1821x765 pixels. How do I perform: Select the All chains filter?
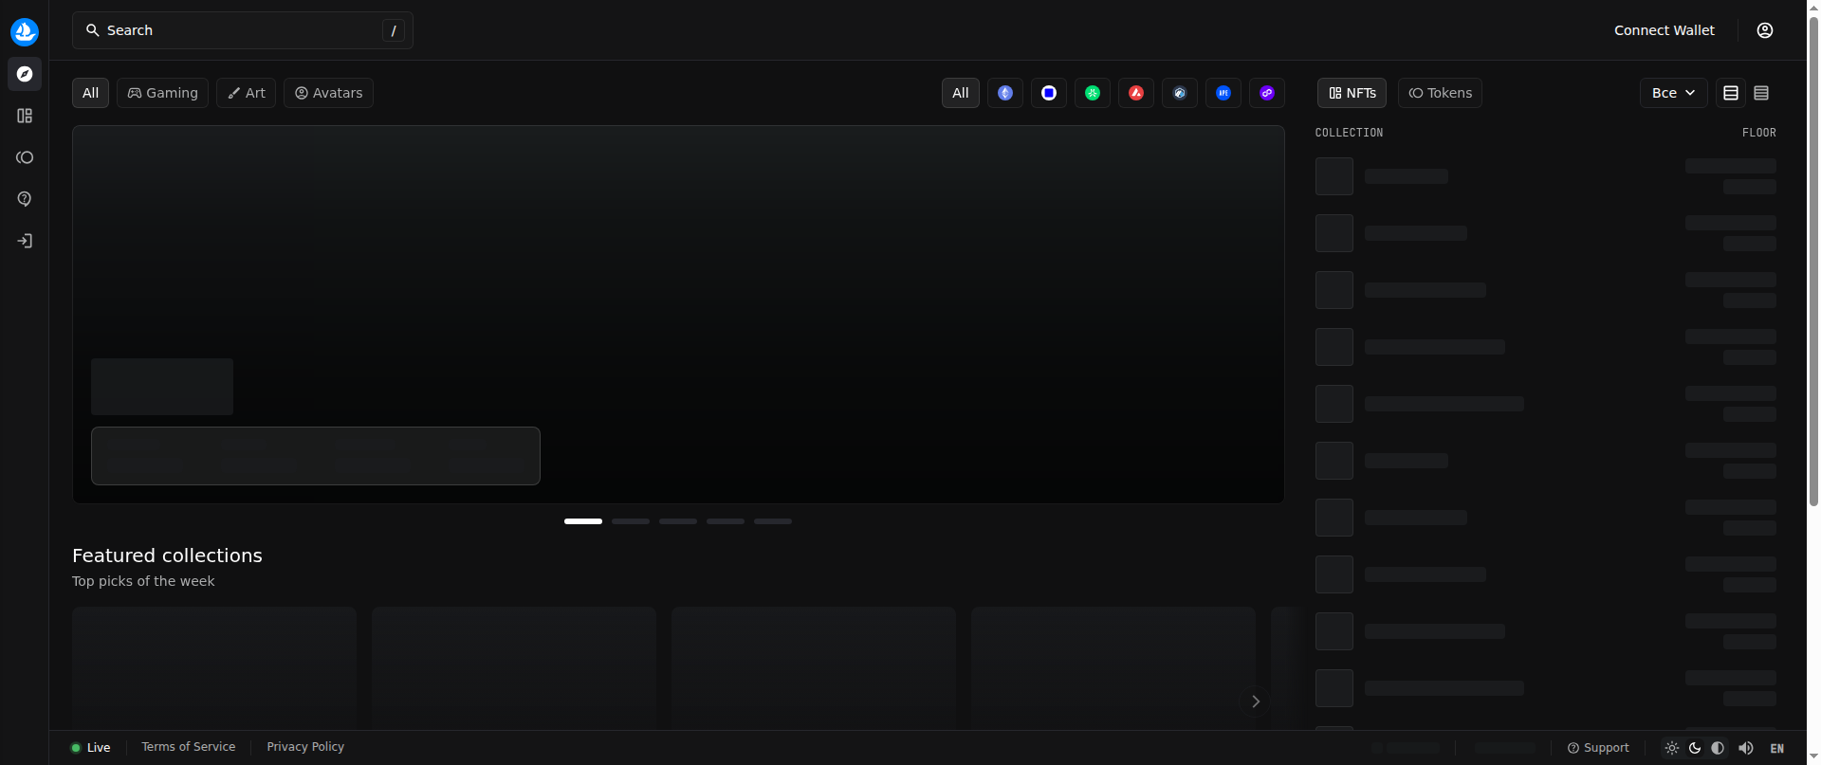pos(961,93)
